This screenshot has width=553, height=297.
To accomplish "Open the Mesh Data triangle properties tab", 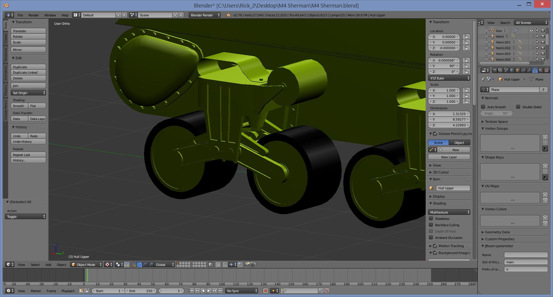I will [x=535, y=70].
